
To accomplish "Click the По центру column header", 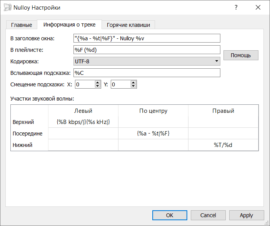I will click(153, 111).
